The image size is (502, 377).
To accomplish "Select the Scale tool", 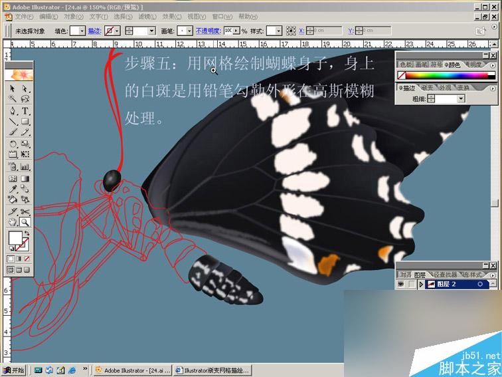I will [x=25, y=144].
